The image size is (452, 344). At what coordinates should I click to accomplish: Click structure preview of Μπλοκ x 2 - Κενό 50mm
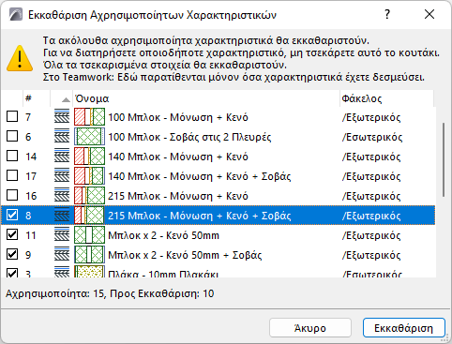click(x=89, y=235)
